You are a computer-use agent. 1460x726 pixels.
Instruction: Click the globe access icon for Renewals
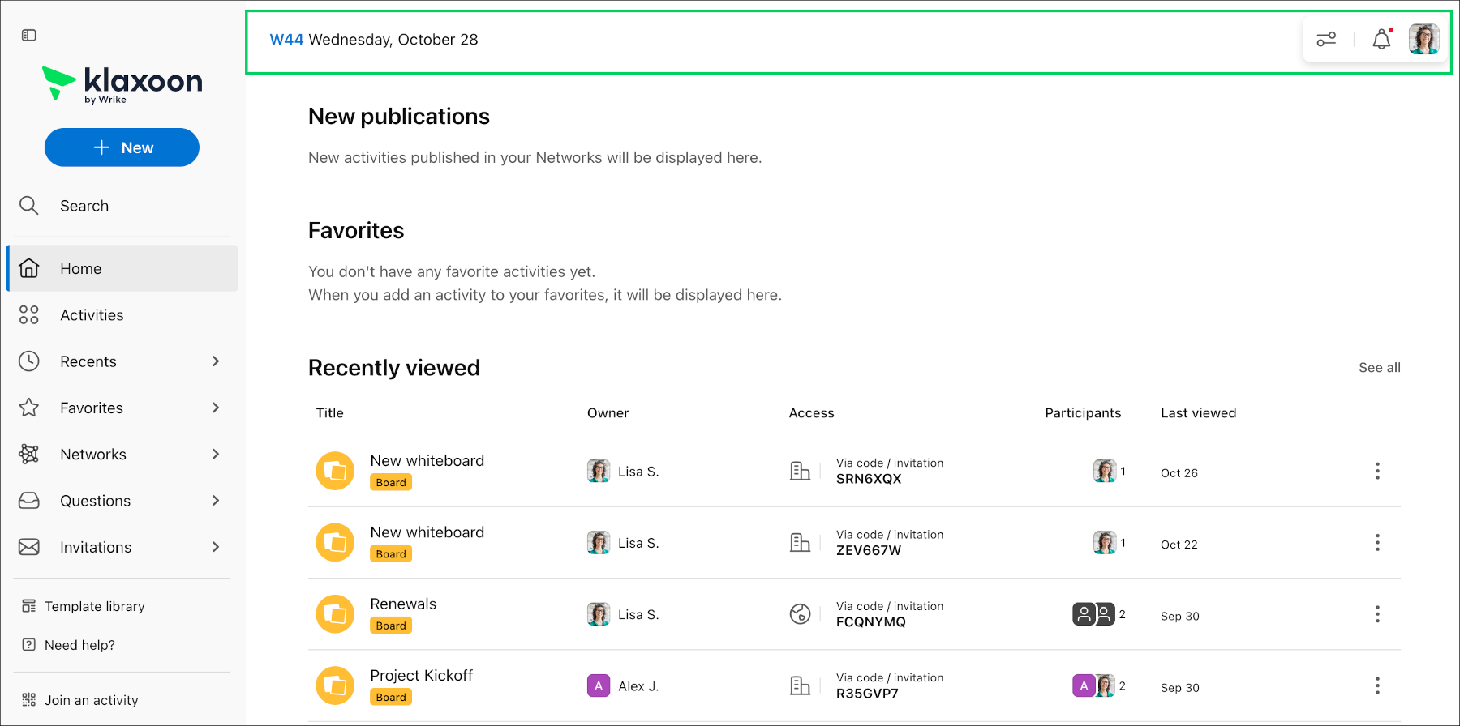[x=800, y=614]
